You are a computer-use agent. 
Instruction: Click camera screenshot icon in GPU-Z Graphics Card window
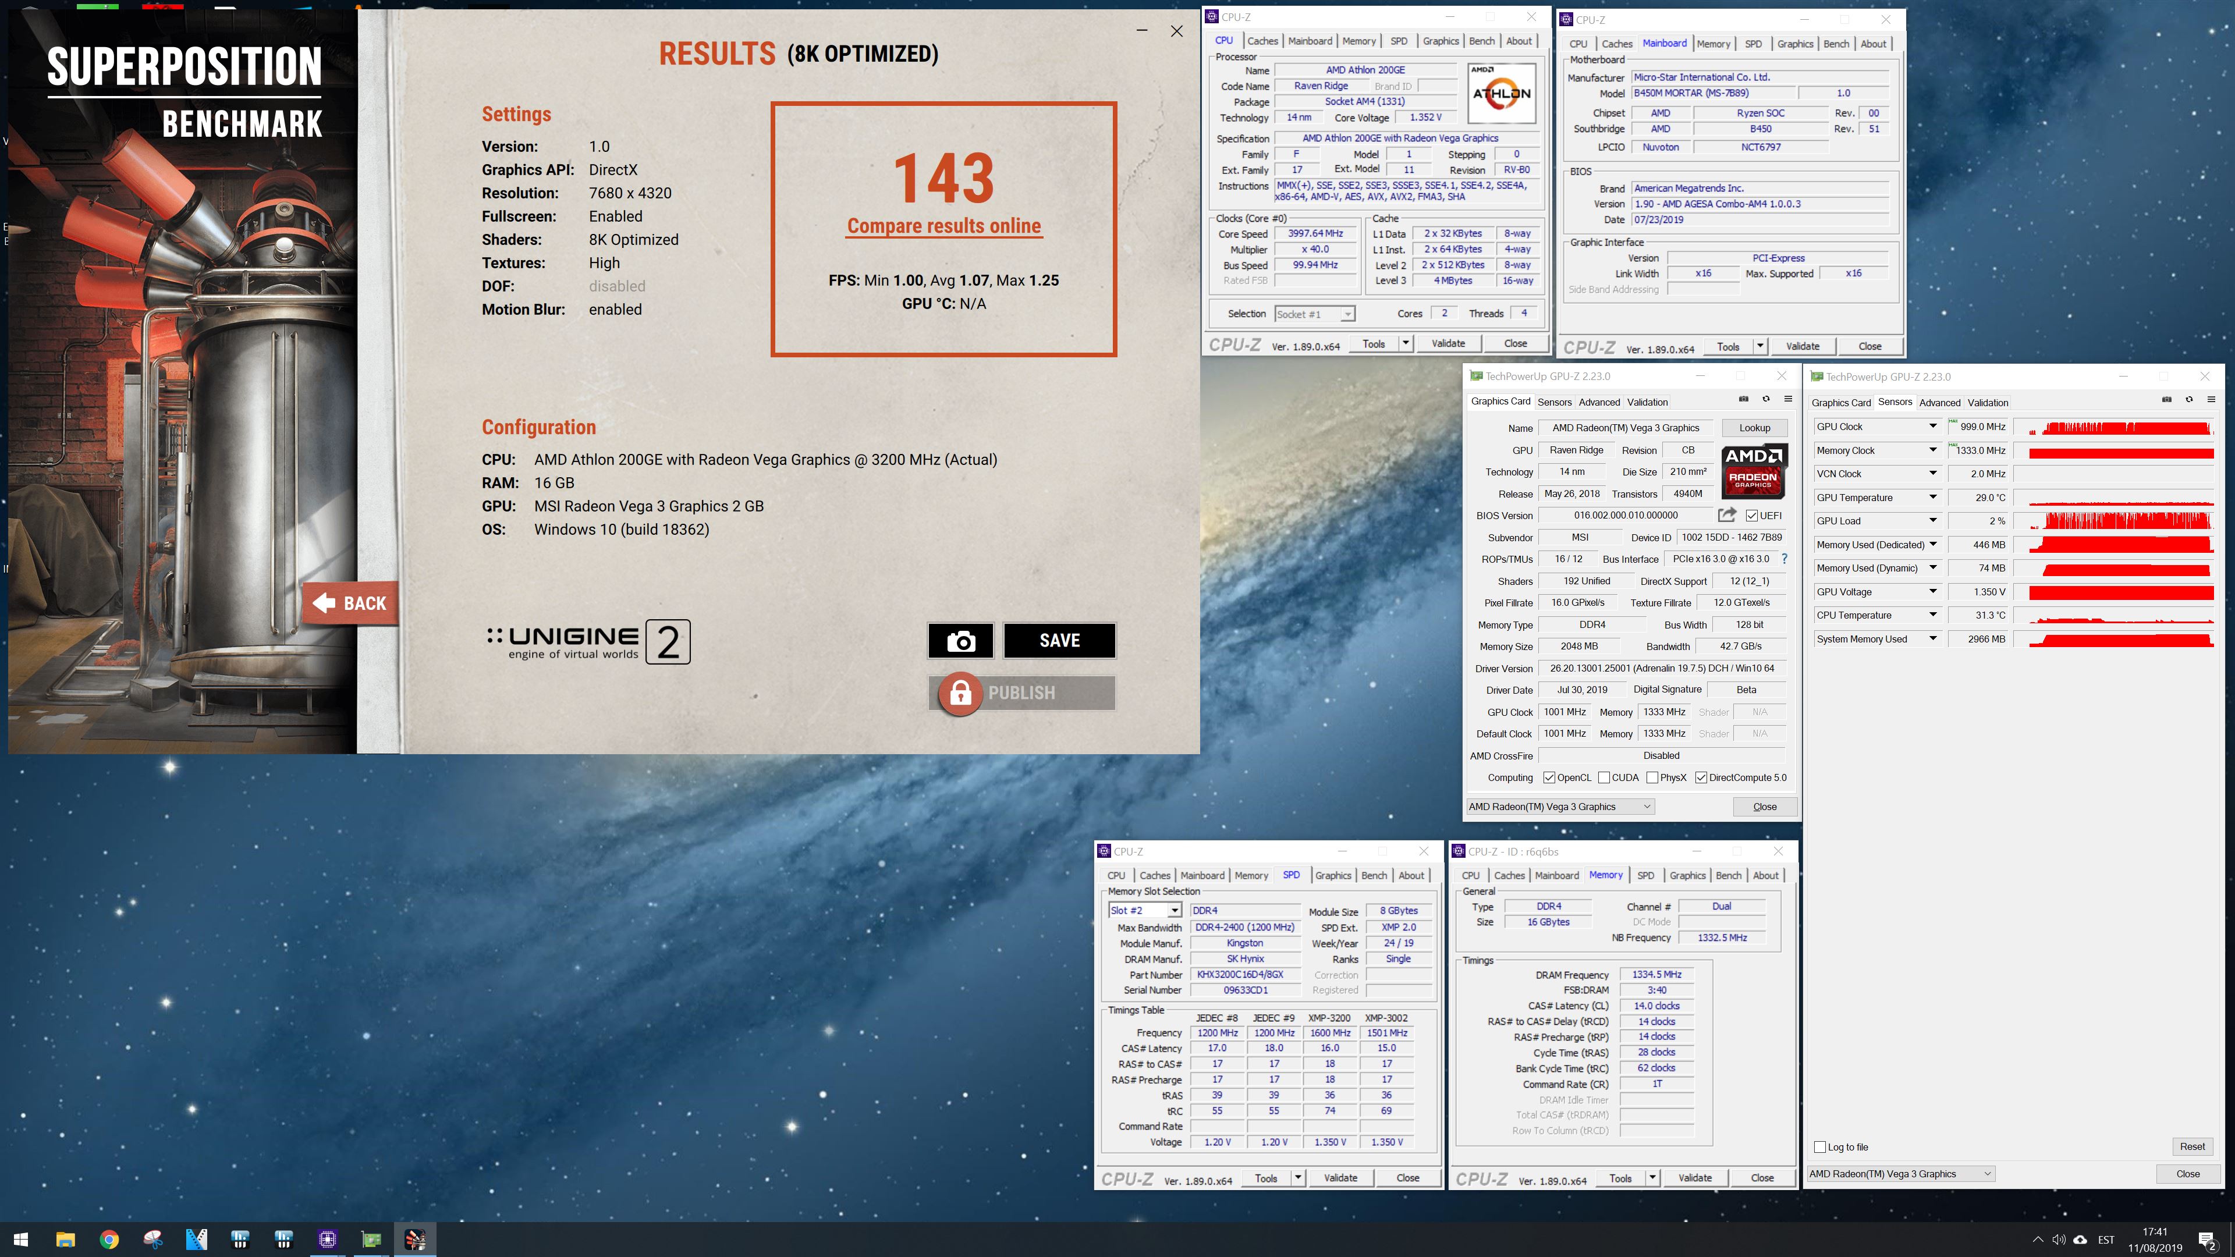(1743, 399)
